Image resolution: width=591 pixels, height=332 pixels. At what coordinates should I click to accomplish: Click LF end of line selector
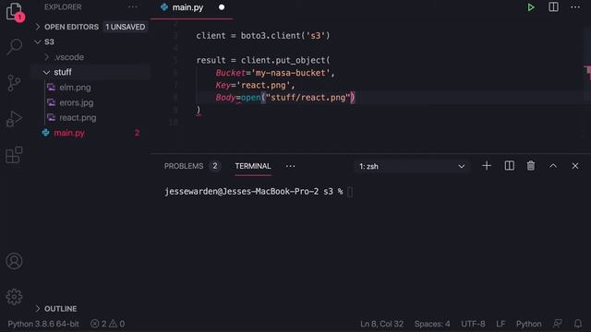501,324
